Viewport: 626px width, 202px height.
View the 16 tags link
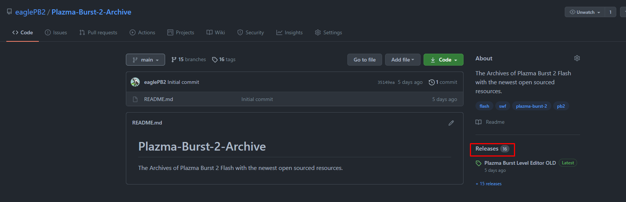pos(224,60)
